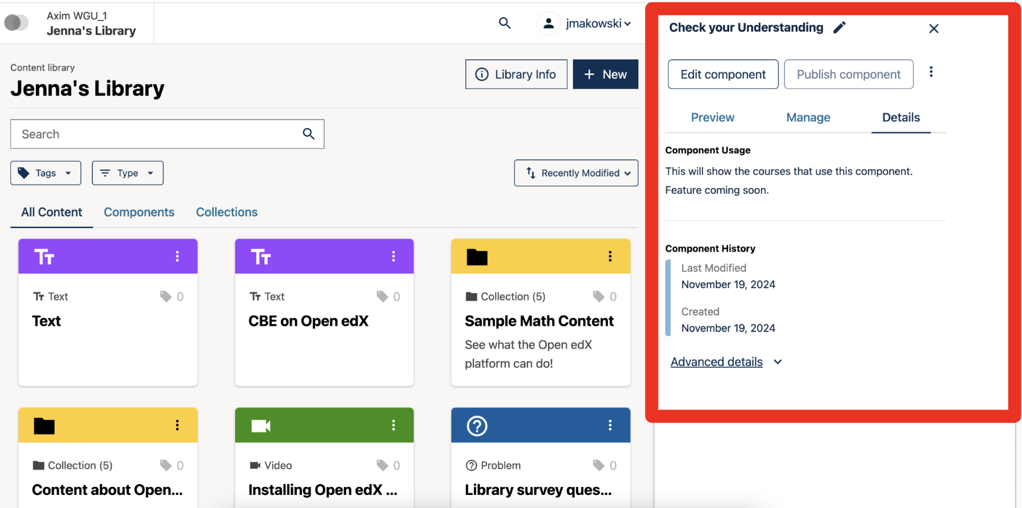Open the Recently Modified sort dropdown
The height and width of the screenshot is (508, 1022).
(576, 173)
